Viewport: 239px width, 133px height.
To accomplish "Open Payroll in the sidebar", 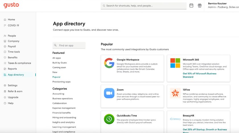I will click(12, 47).
